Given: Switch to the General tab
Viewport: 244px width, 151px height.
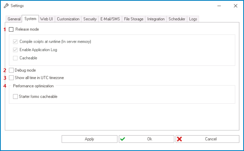Looking at the screenshot, I should (x=14, y=19).
